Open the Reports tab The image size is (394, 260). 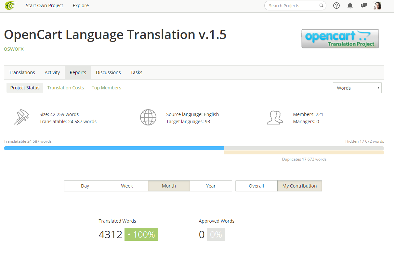[78, 72]
